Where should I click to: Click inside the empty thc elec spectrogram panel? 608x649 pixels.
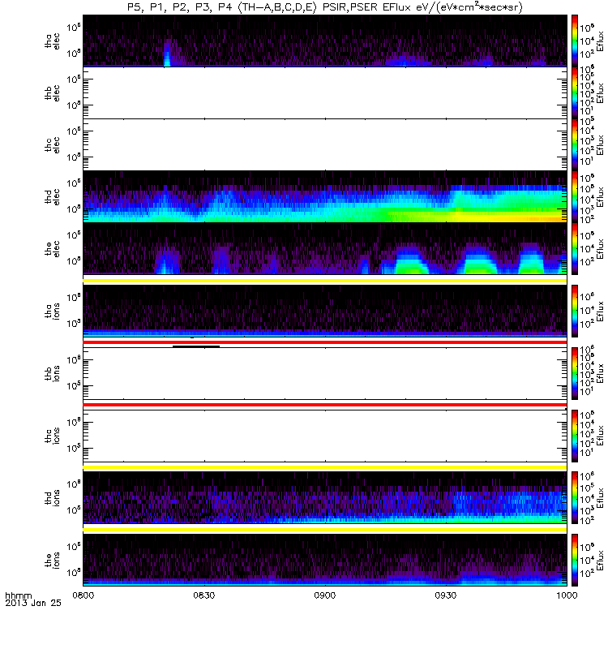coord(325,144)
